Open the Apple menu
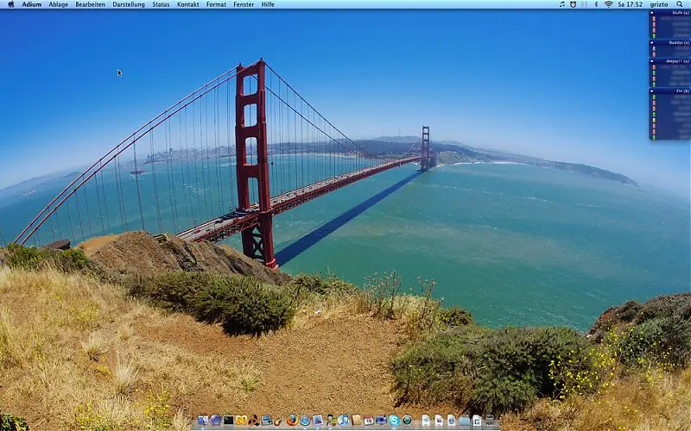 point(10,4)
